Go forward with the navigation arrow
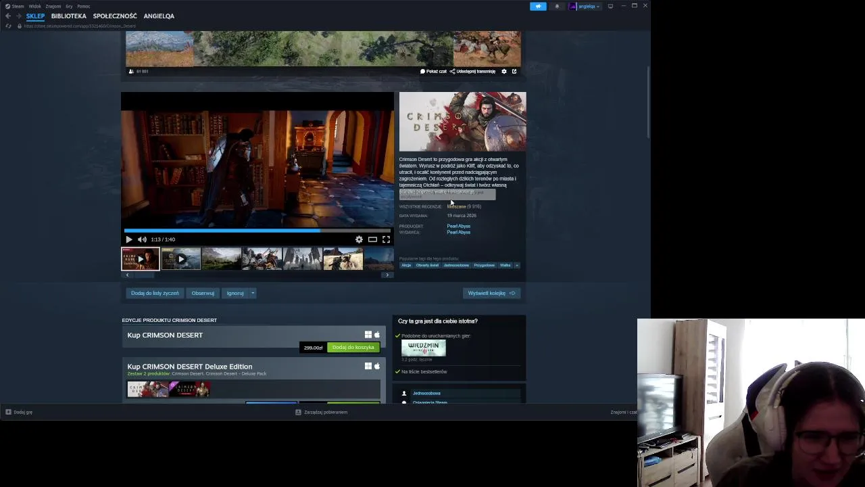This screenshot has width=865, height=487. pos(18,16)
